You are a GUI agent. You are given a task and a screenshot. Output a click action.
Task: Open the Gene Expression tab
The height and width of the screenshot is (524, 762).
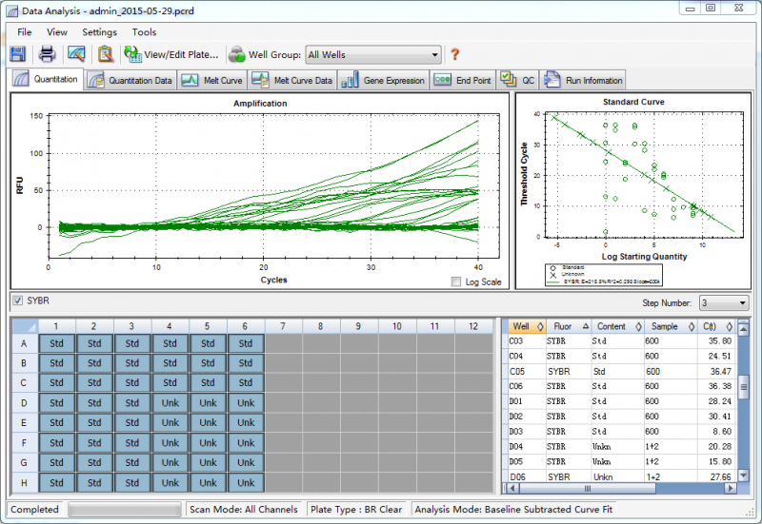384,80
